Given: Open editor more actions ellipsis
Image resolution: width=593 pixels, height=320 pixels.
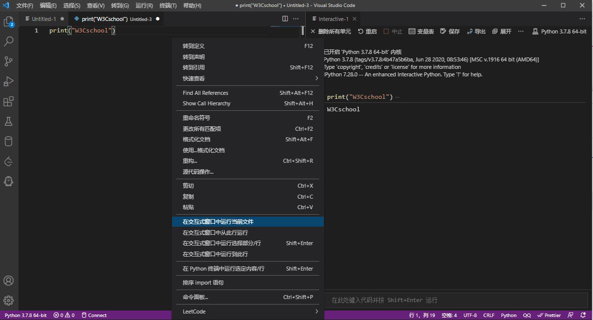Looking at the screenshot, I should click(x=296, y=18).
